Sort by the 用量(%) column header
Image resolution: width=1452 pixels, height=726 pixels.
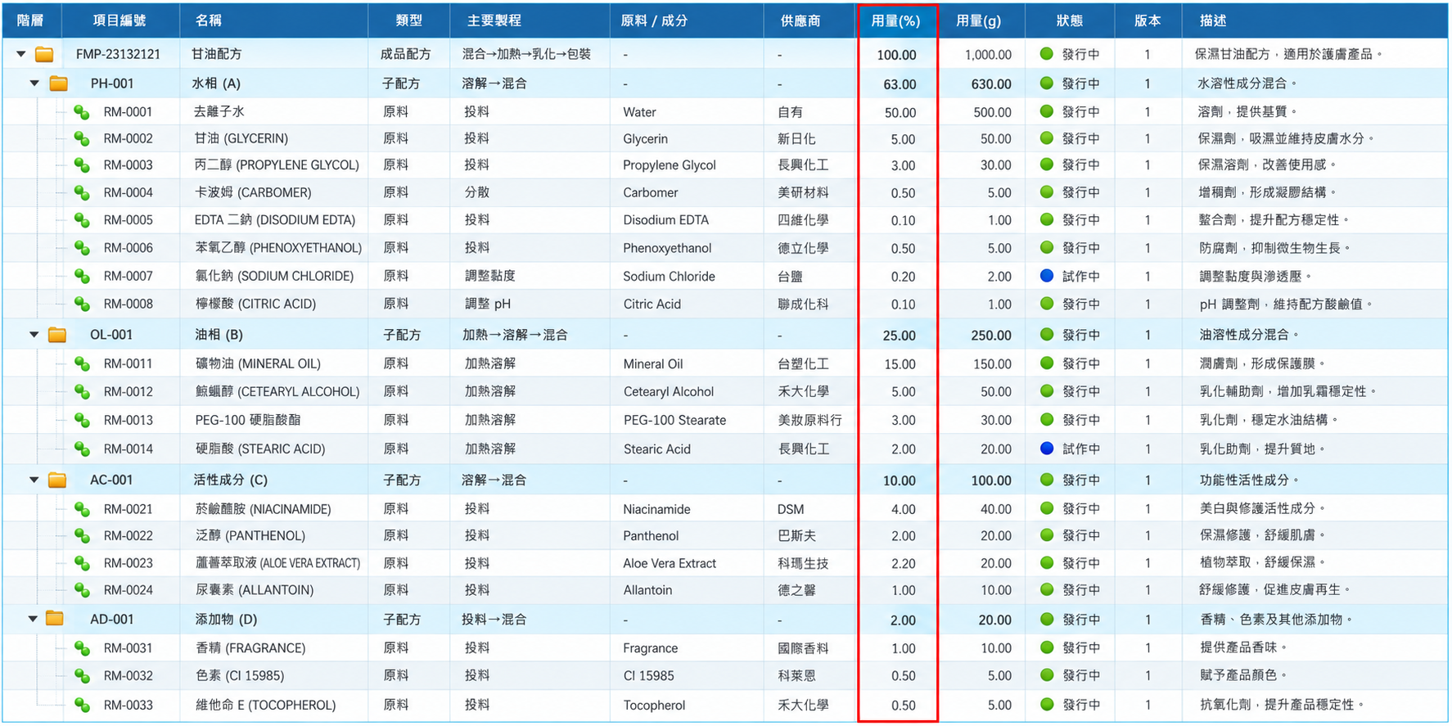pyautogui.click(x=896, y=20)
